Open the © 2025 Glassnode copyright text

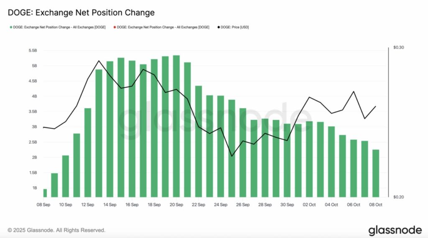56,230
